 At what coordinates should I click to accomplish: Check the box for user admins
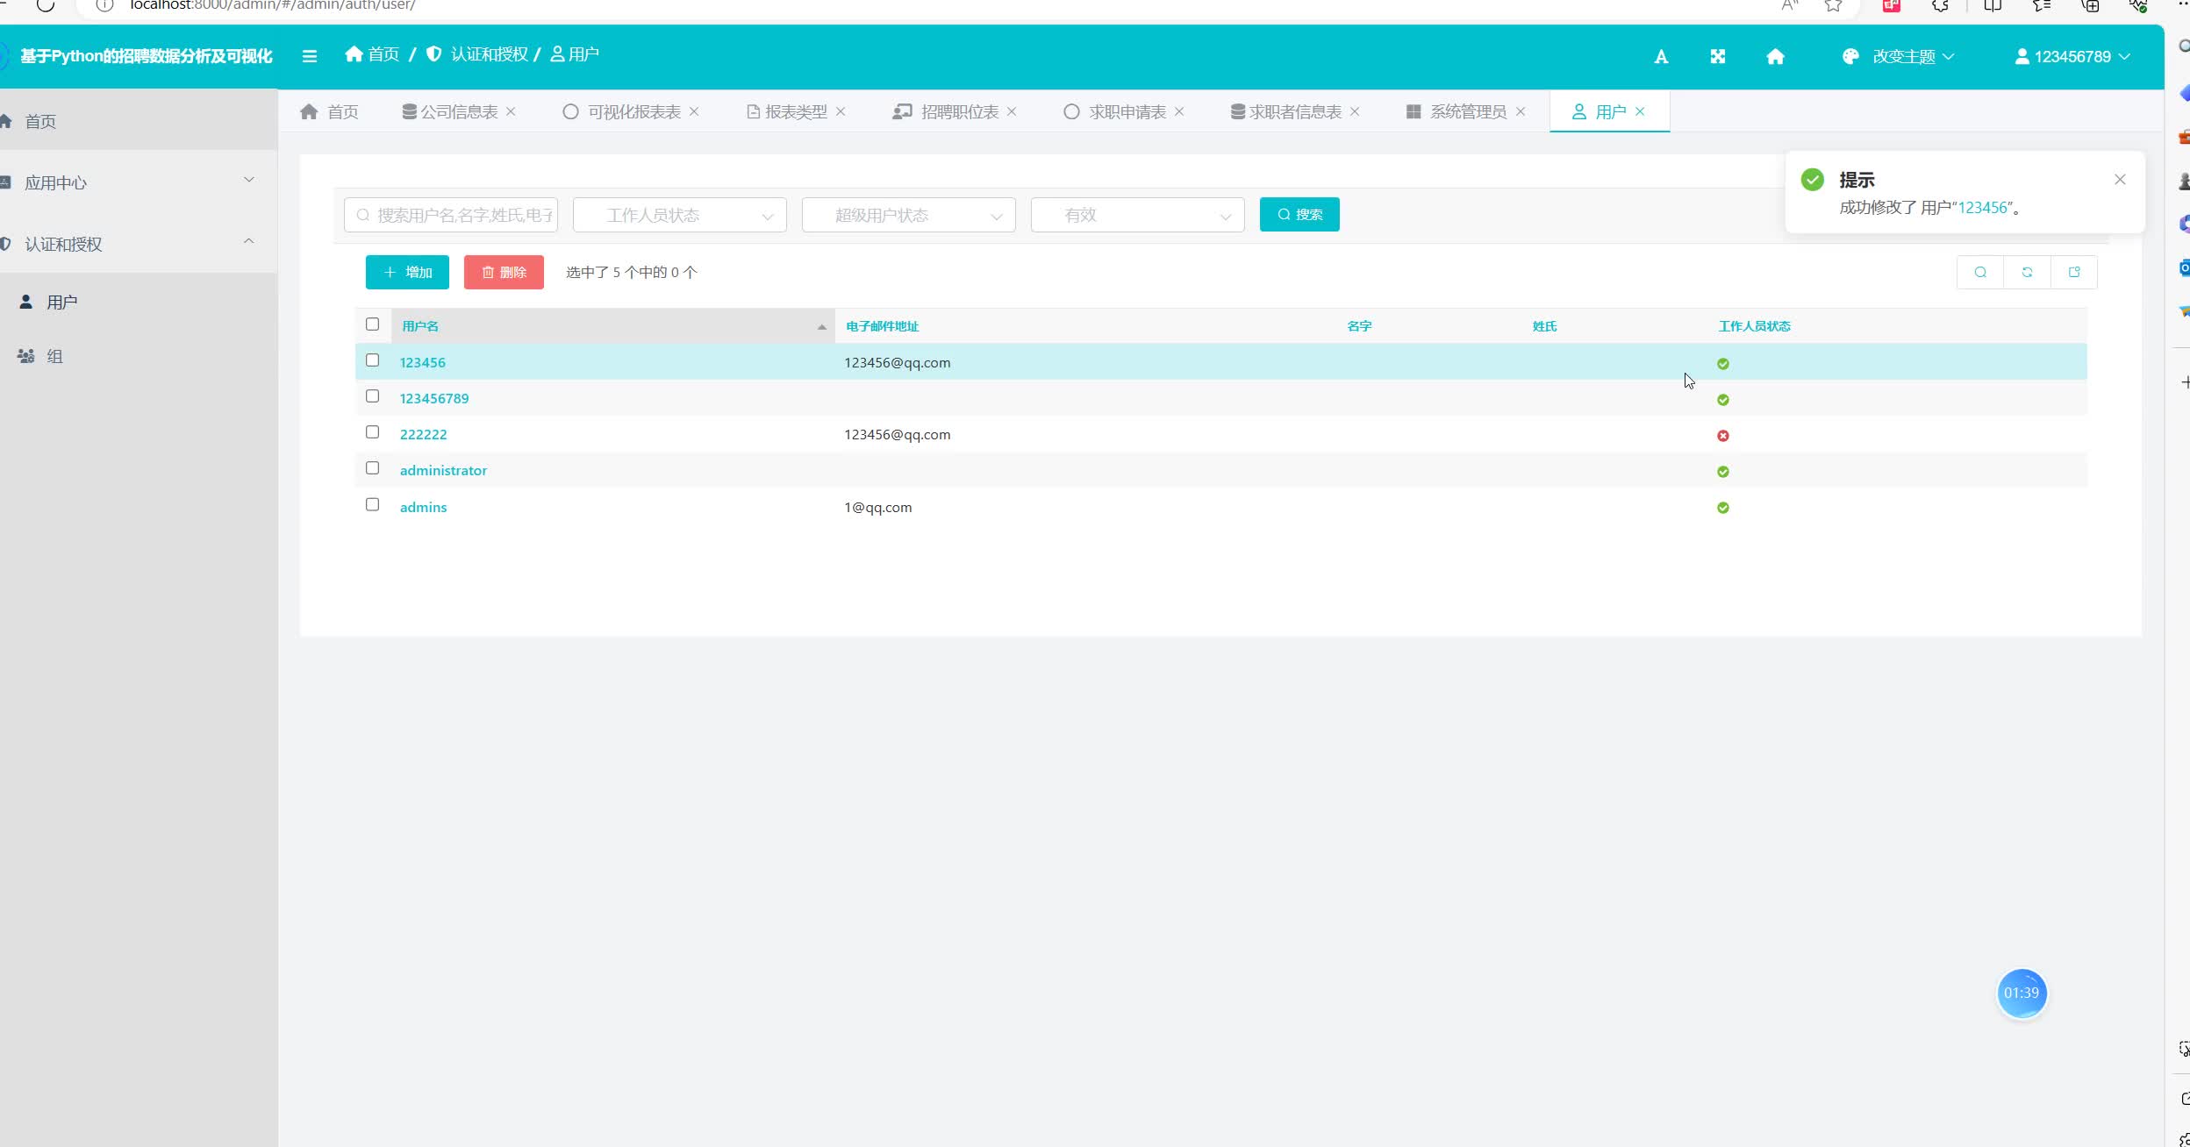coord(372,505)
